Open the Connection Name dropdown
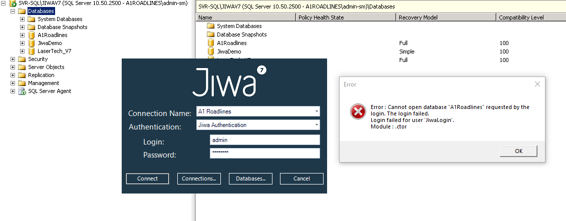The width and height of the screenshot is (566, 221). [x=317, y=111]
